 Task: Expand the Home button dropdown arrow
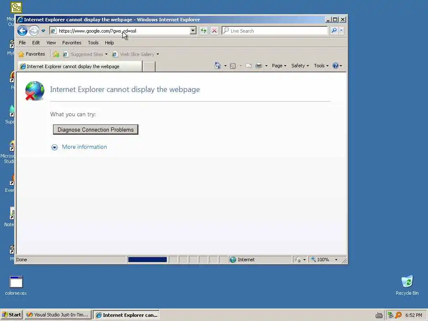pos(225,66)
